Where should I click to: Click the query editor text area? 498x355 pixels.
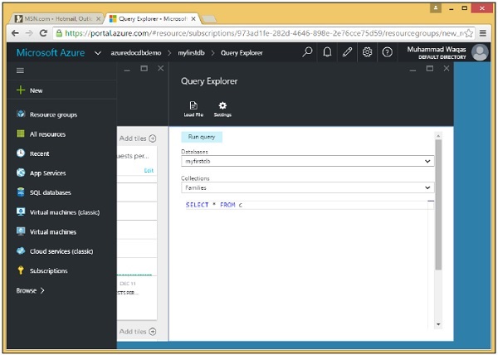(x=307, y=249)
